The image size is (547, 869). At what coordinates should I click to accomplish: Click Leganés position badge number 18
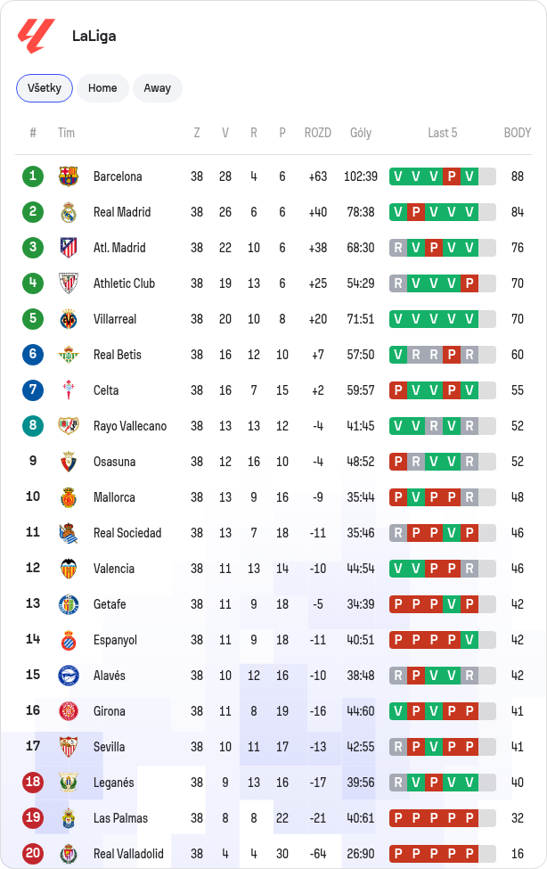point(33,783)
